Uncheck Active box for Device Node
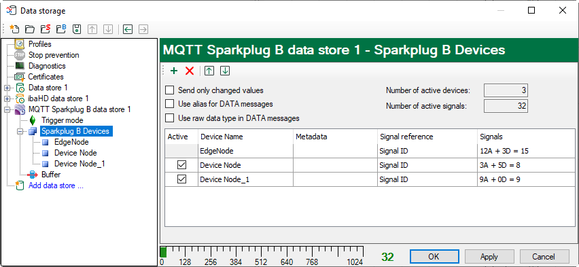 [x=181, y=165]
